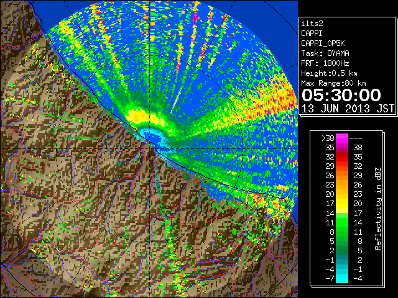398x298 pixels.
Task: Click the large "05:30:00" timestamp
Action: (341, 95)
